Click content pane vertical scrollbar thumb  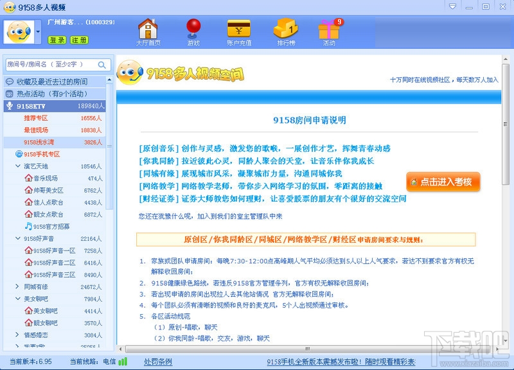[x=506, y=124]
